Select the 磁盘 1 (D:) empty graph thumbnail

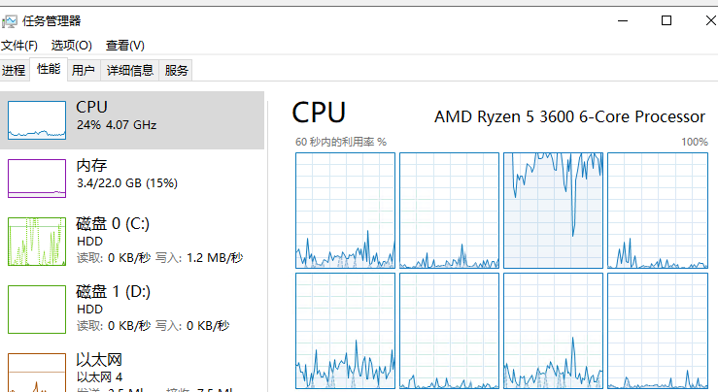pos(37,310)
